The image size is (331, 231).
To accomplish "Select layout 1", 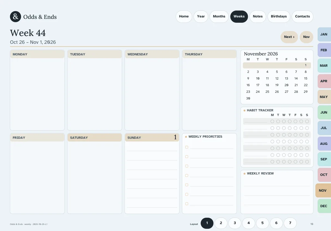I will click(x=207, y=223).
